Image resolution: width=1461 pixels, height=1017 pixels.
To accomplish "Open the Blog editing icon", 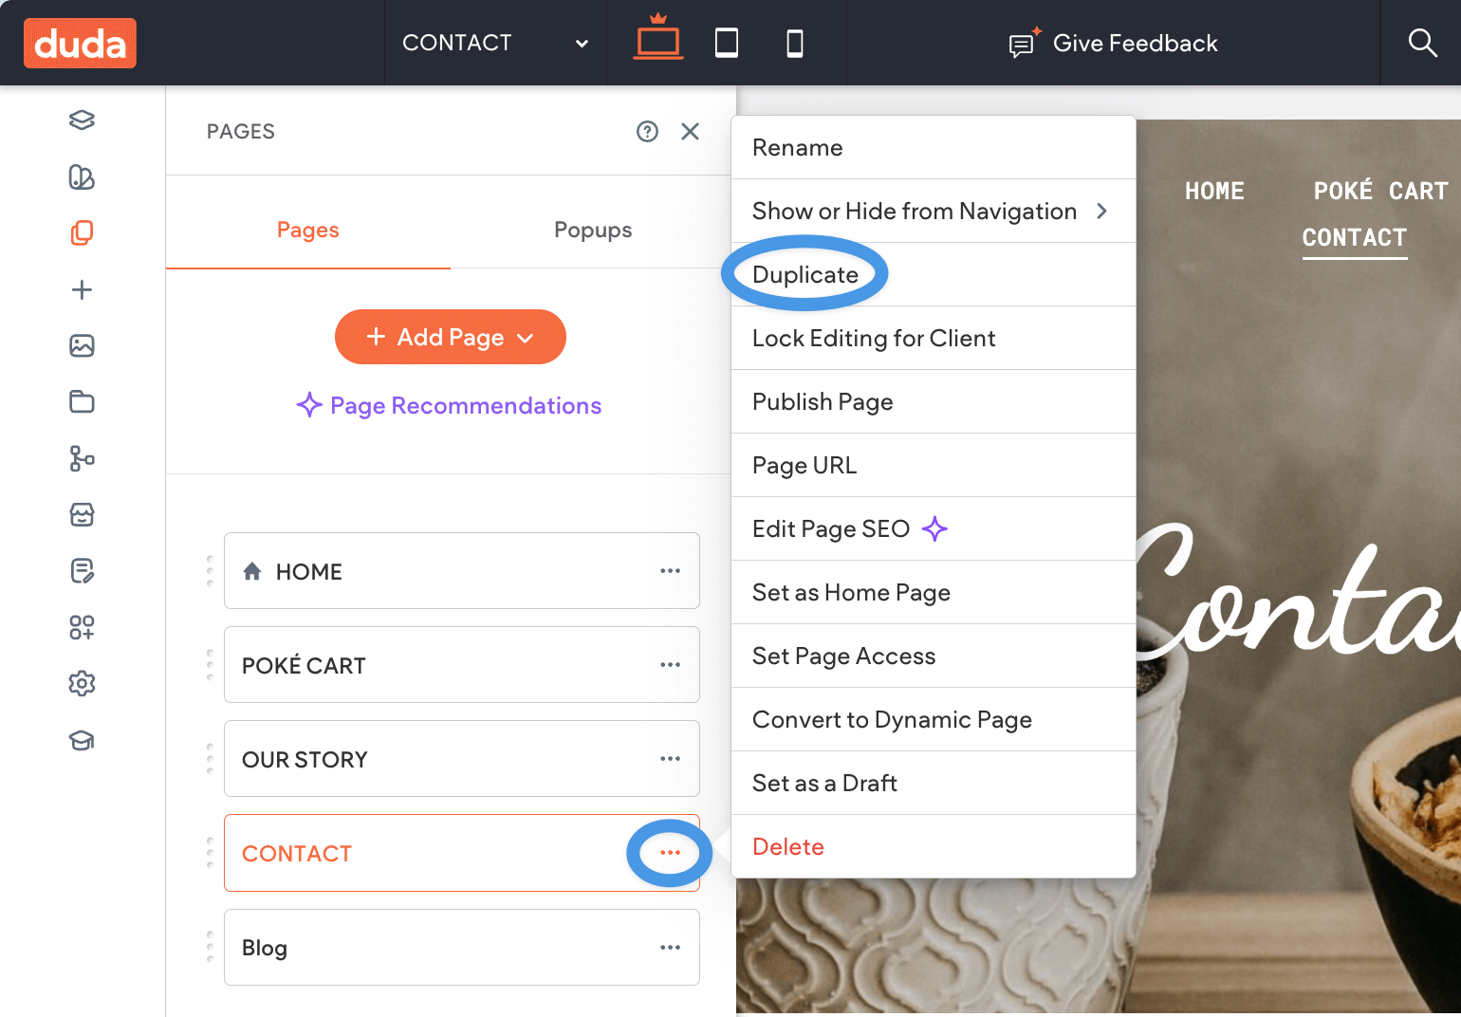I will [x=82, y=571].
